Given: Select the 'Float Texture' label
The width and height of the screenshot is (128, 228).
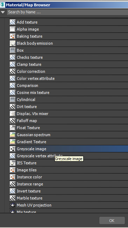Looking at the screenshot, I should (x=28, y=128).
